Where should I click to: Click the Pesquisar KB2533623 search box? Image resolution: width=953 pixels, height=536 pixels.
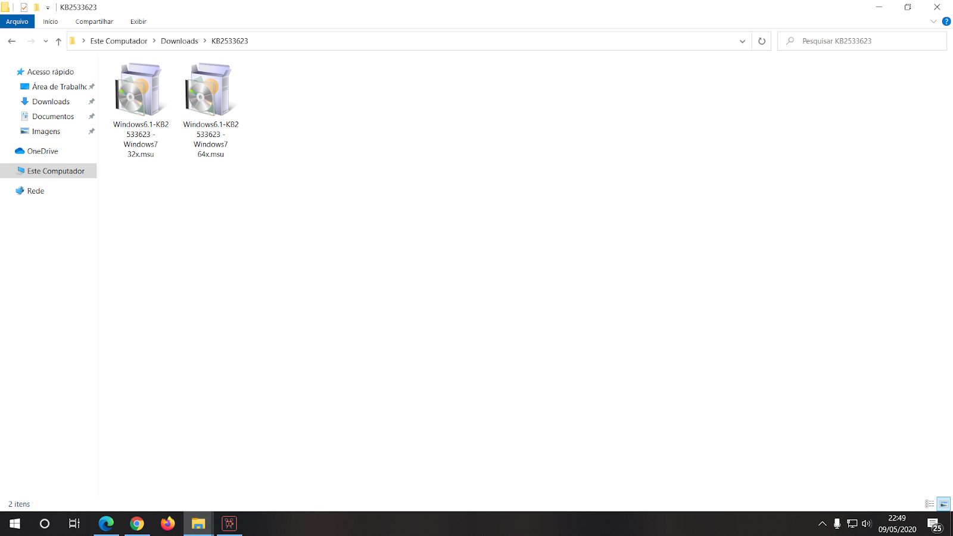coord(862,41)
